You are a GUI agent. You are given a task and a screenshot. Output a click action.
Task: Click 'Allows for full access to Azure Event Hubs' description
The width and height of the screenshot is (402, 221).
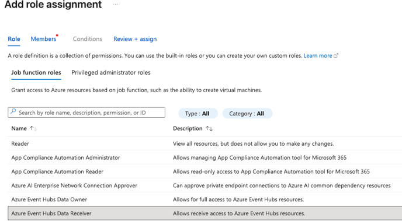point(238,199)
